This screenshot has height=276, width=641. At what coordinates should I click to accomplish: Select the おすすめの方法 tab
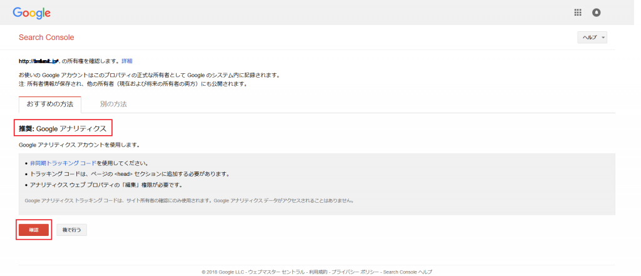[x=49, y=104]
